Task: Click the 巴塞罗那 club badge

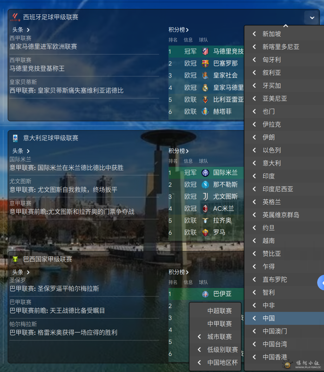Action: (x=205, y=63)
